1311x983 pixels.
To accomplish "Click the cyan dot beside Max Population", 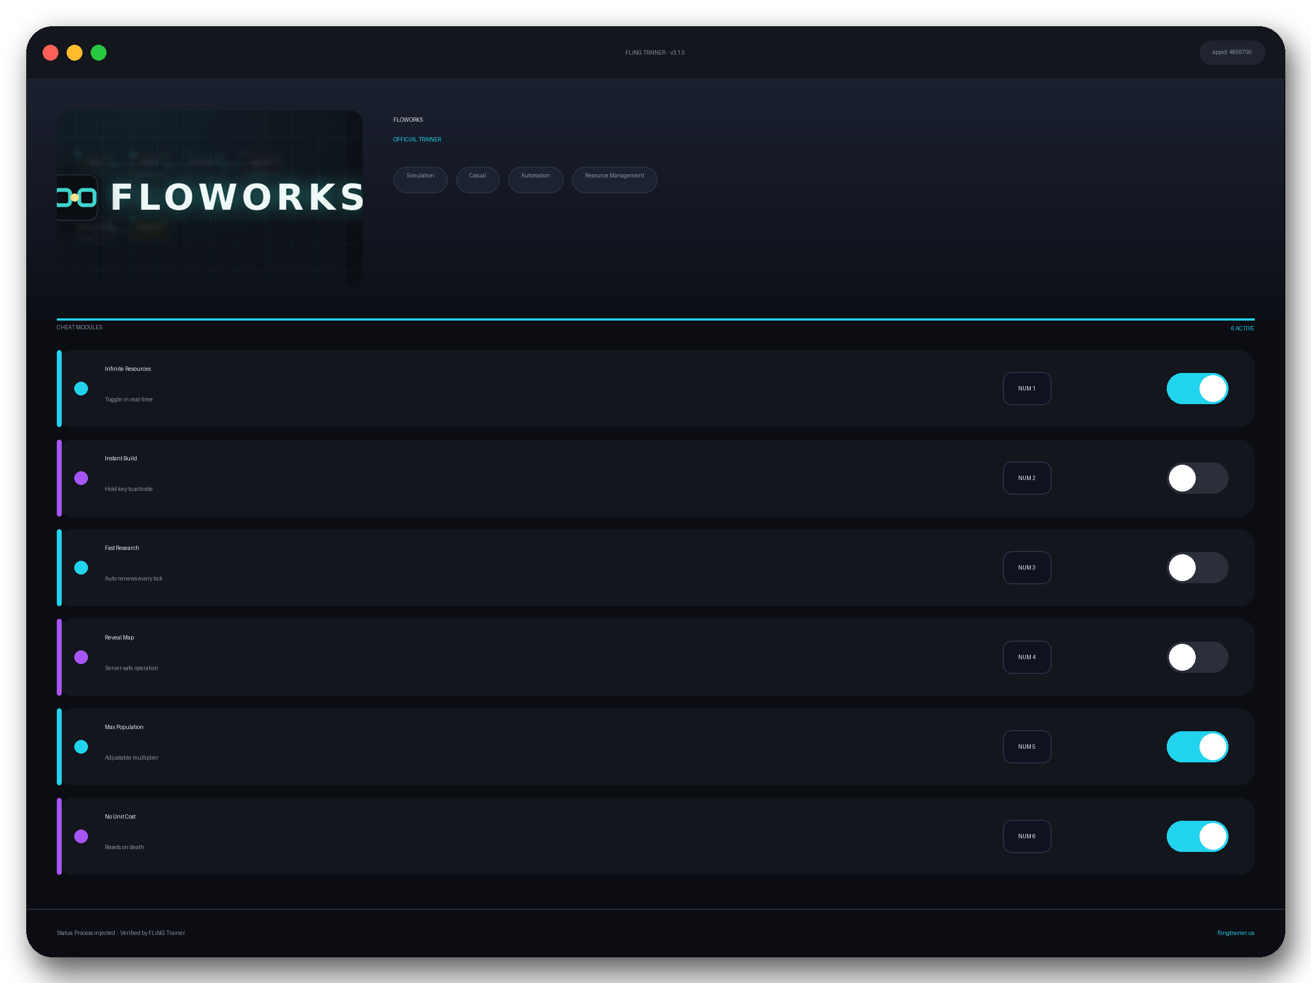I will (81, 747).
